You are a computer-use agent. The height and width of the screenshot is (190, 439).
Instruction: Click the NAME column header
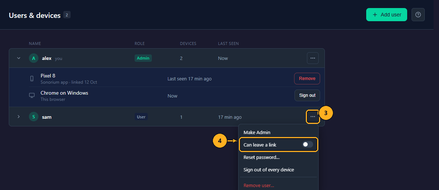click(x=35, y=43)
